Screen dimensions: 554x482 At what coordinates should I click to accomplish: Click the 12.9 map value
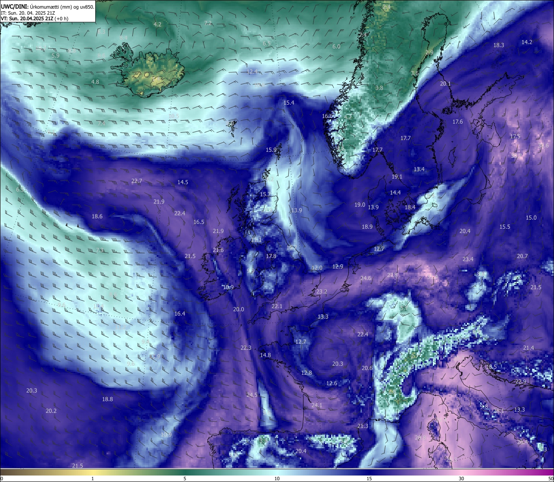[x=338, y=266]
